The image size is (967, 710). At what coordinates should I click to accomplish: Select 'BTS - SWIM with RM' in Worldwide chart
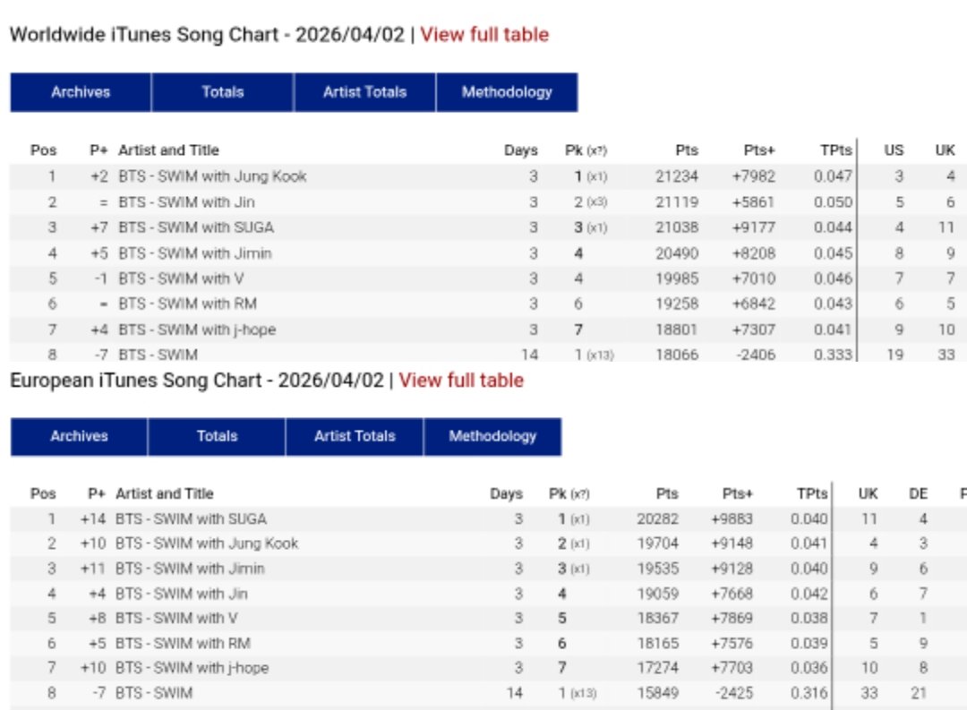[x=187, y=304]
